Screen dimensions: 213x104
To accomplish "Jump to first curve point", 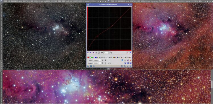I will [x=105, y=60].
